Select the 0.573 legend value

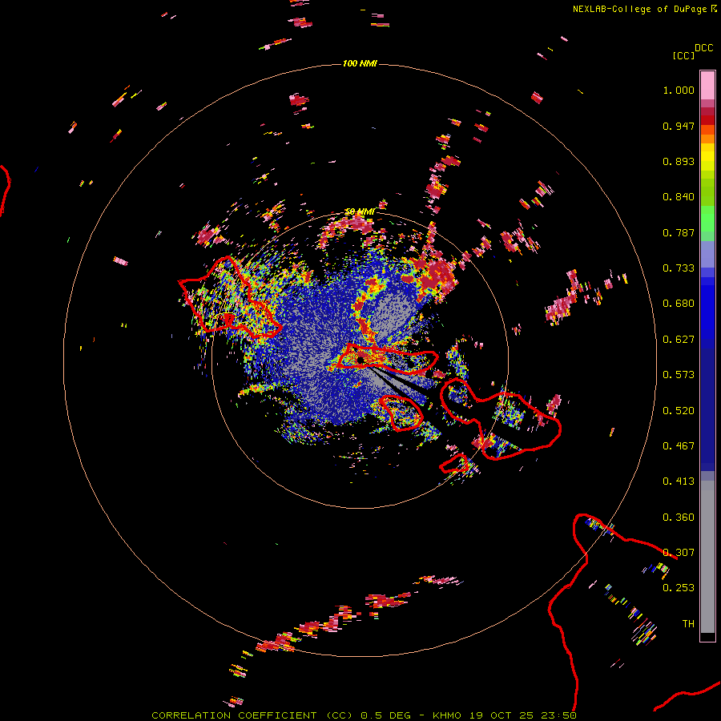coord(679,375)
